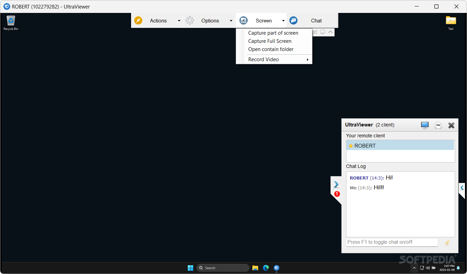Click the Chat bubble icon
This screenshot has width=467, height=274.
pos(293,20)
